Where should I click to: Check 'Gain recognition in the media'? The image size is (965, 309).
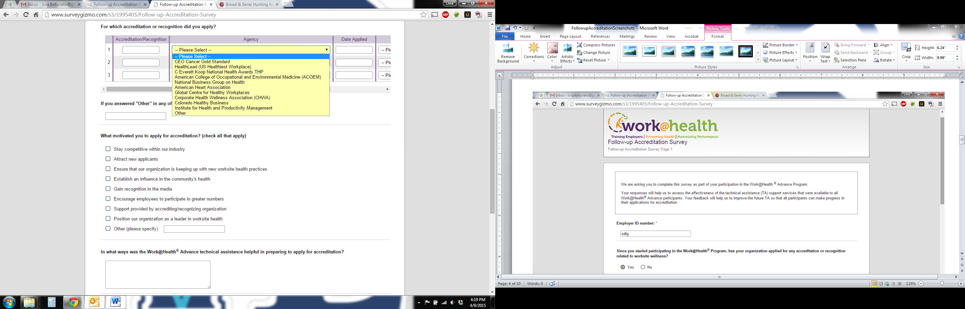(108, 188)
